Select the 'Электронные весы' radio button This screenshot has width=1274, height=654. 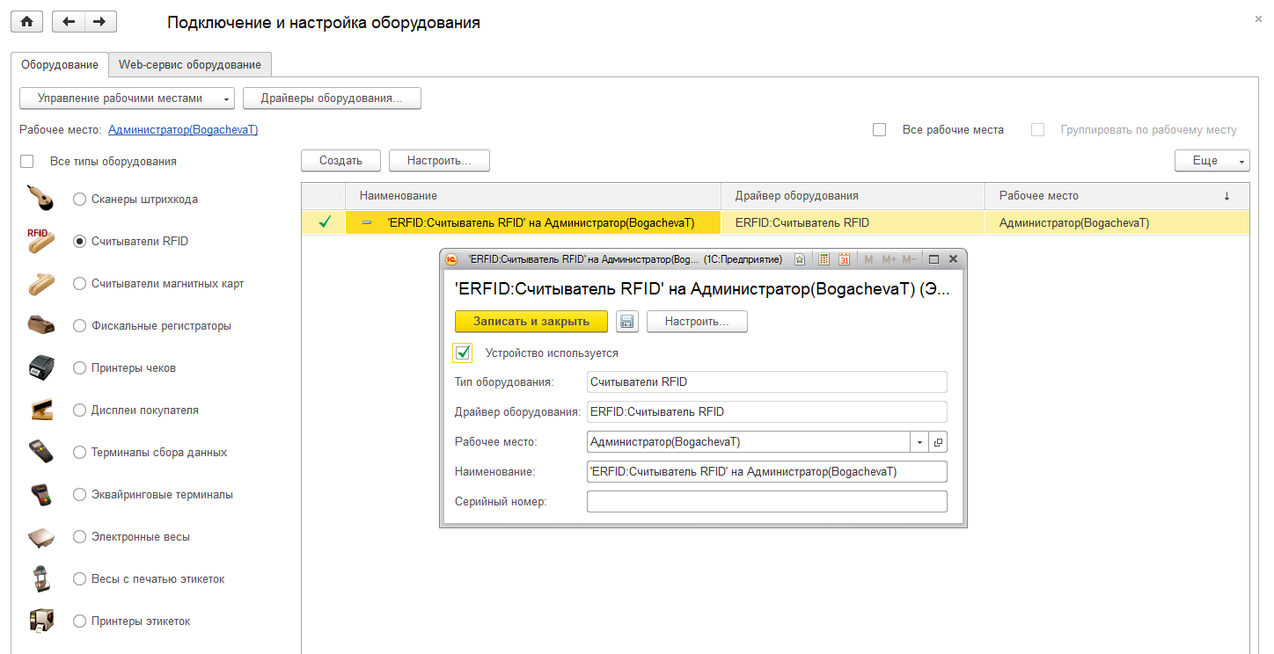(80, 537)
